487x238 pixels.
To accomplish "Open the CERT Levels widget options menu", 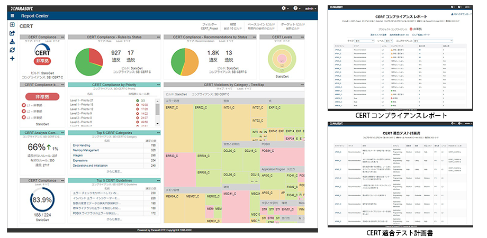I will pyautogui.click(x=302, y=37).
